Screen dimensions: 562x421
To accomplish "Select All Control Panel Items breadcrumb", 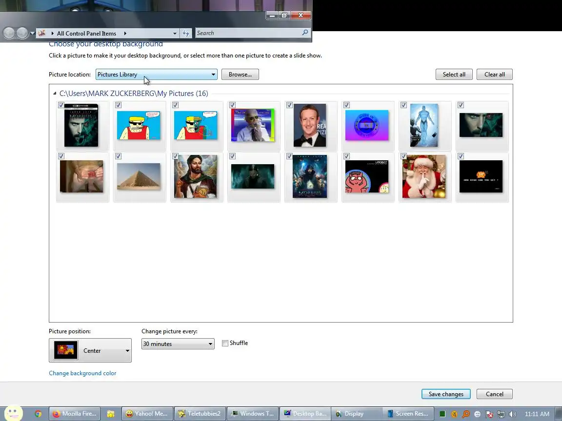I will (x=86, y=33).
